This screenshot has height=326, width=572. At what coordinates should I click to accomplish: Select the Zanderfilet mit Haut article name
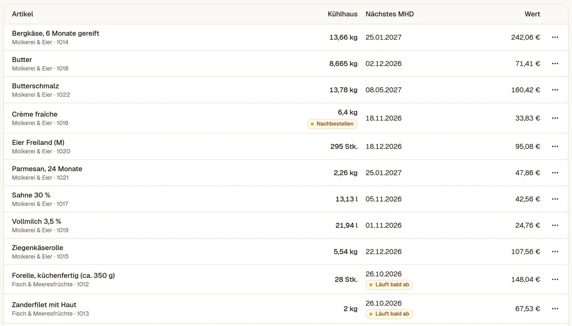44,305
